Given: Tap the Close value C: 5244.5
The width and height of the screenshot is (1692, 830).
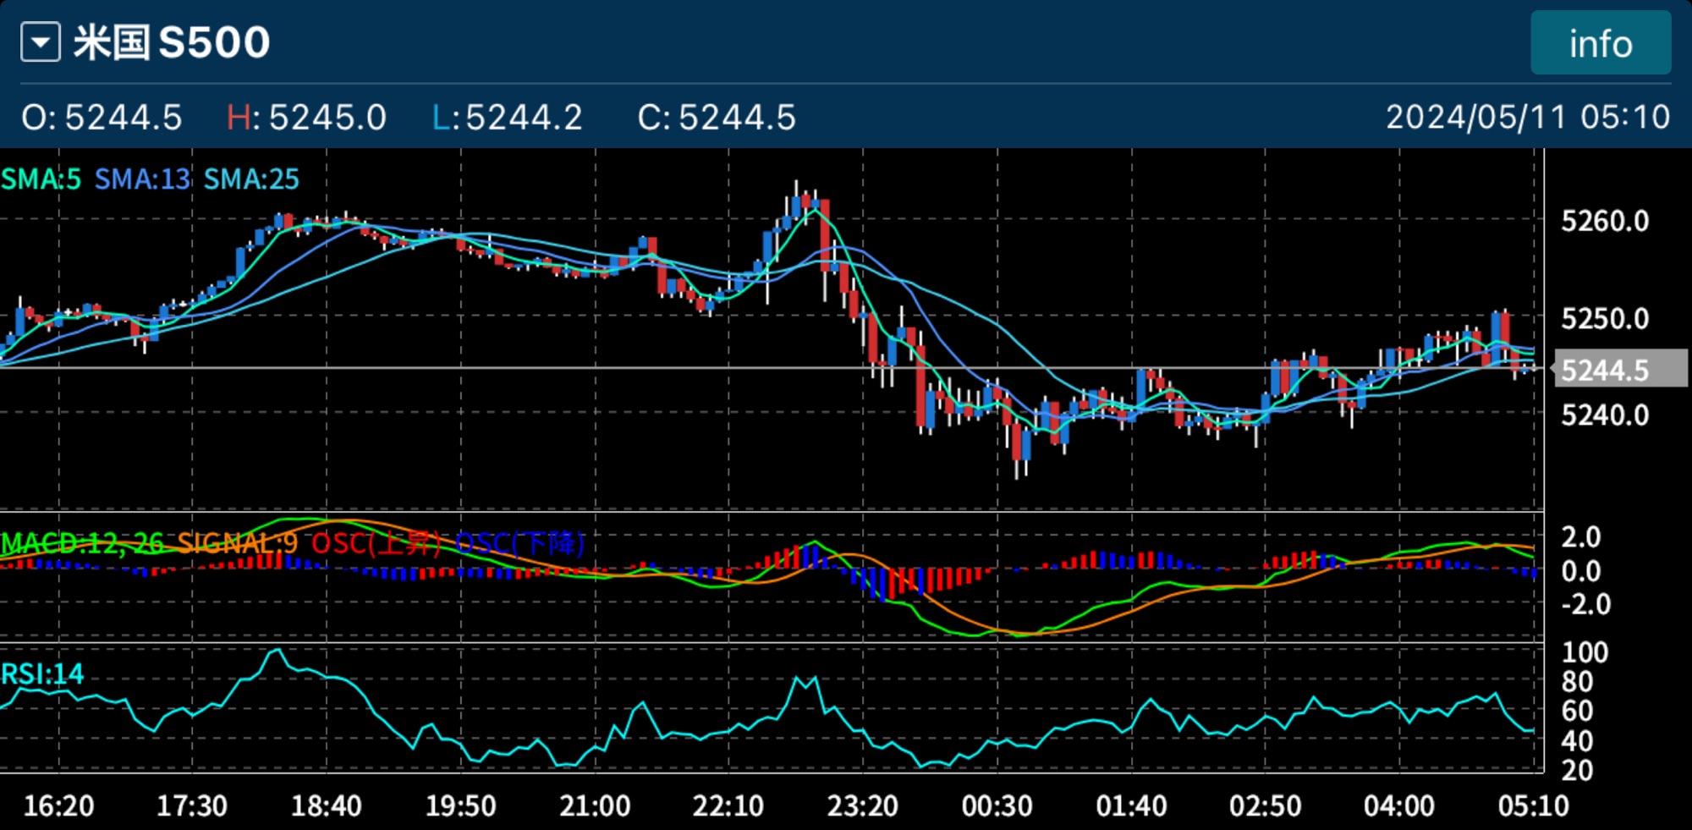Looking at the screenshot, I should (x=717, y=118).
